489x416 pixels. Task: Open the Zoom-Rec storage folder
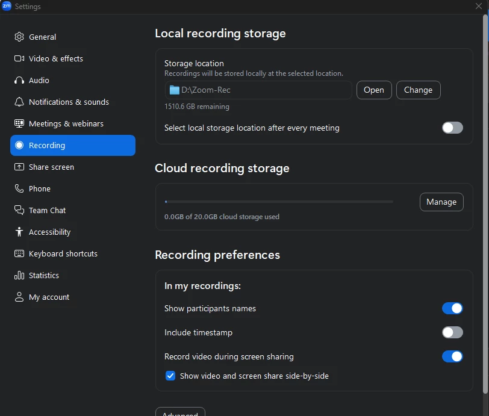pyautogui.click(x=374, y=90)
